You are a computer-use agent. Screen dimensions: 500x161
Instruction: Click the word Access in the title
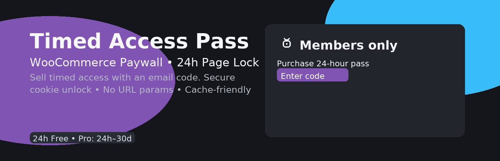tap(148, 42)
